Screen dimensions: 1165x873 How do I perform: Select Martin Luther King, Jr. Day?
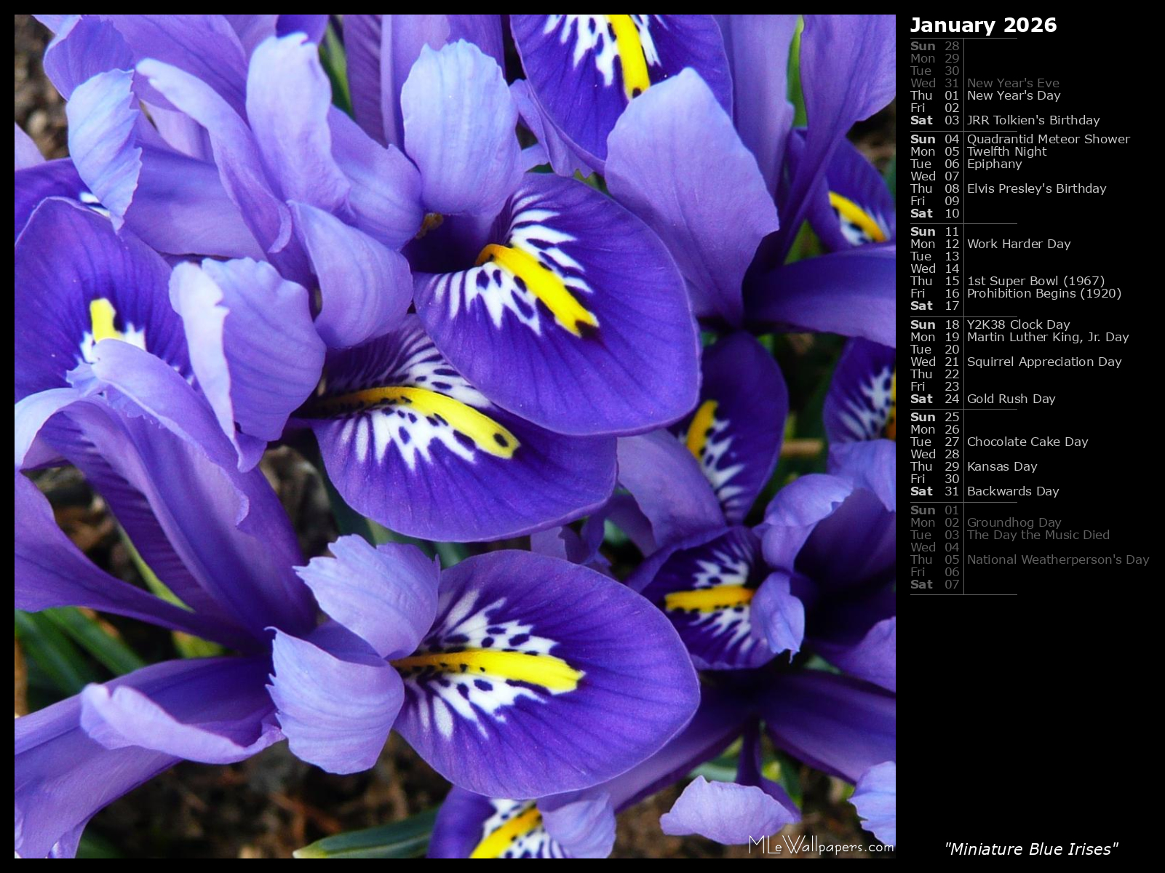point(1047,337)
